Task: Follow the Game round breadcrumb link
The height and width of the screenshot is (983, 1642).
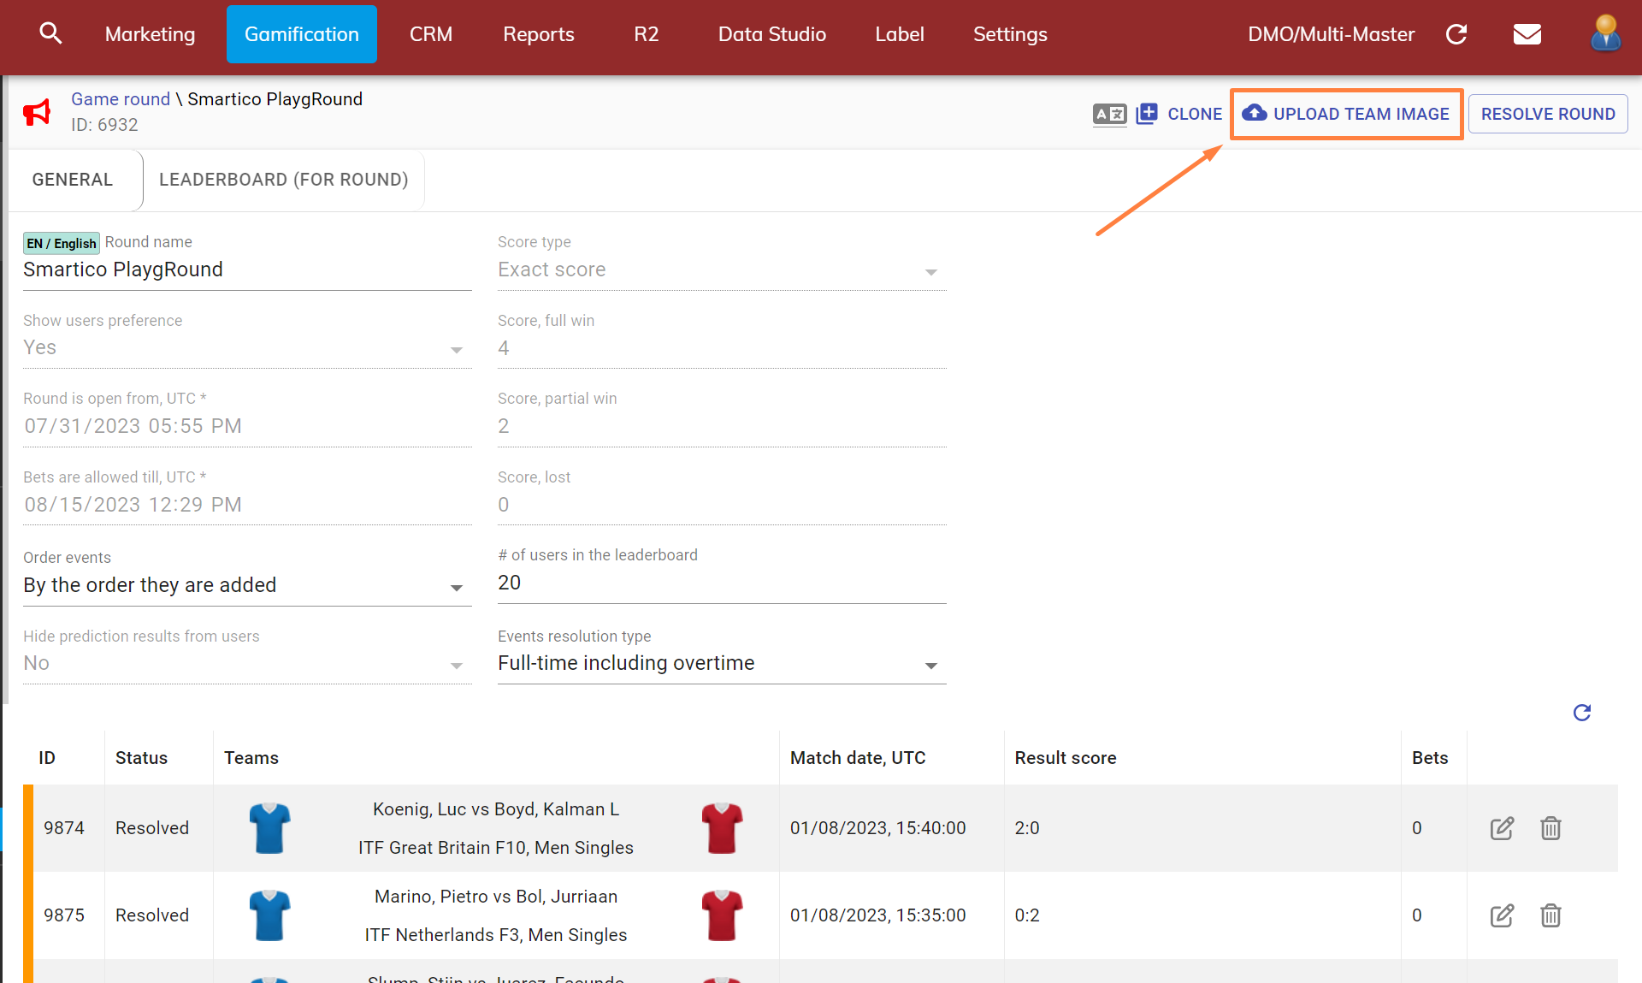Action: [121, 99]
